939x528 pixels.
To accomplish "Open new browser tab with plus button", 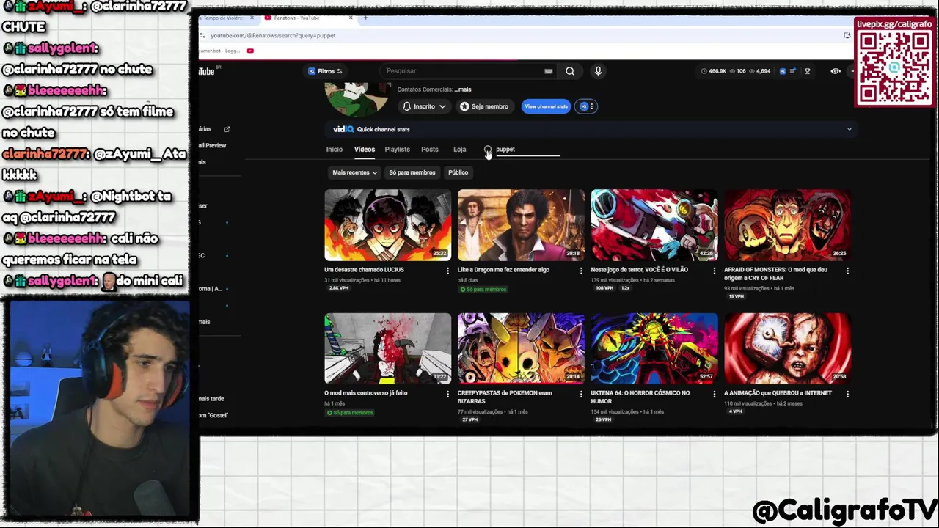I will 365,18.
